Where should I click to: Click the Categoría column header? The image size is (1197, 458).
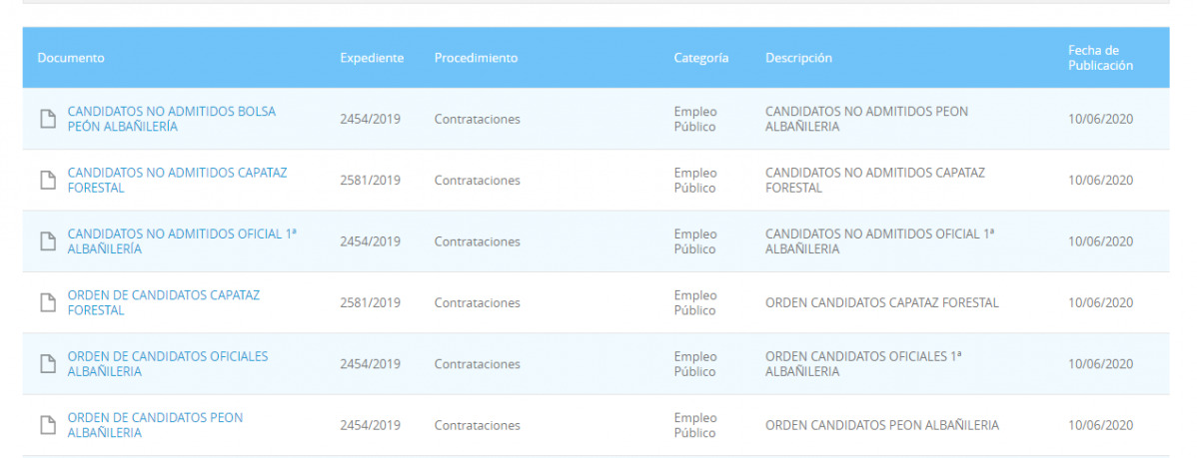pyautogui.click(x=700, y=58)
